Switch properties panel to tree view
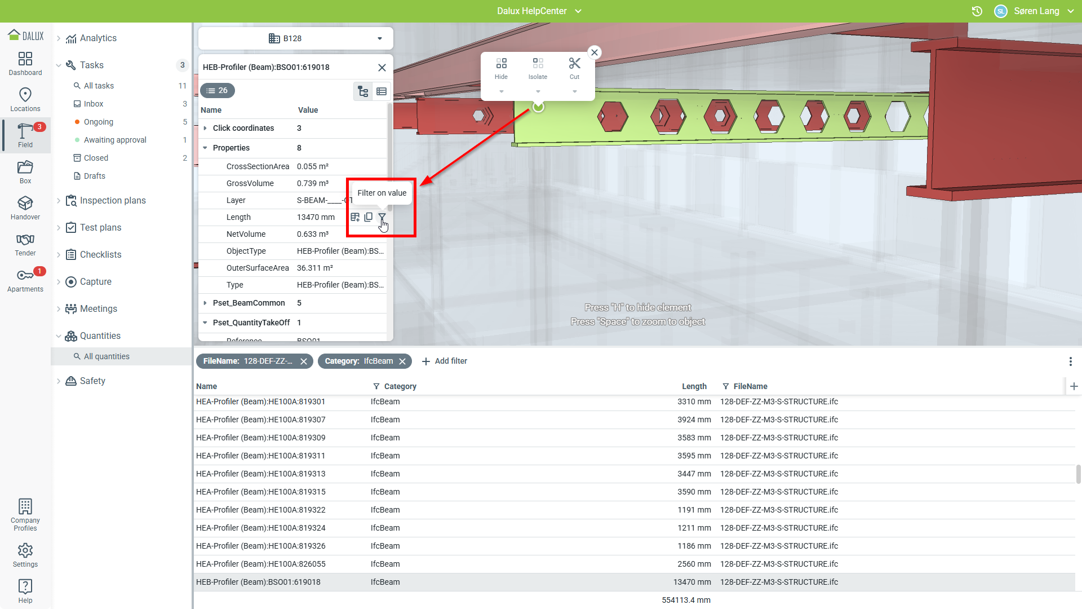 363,91
